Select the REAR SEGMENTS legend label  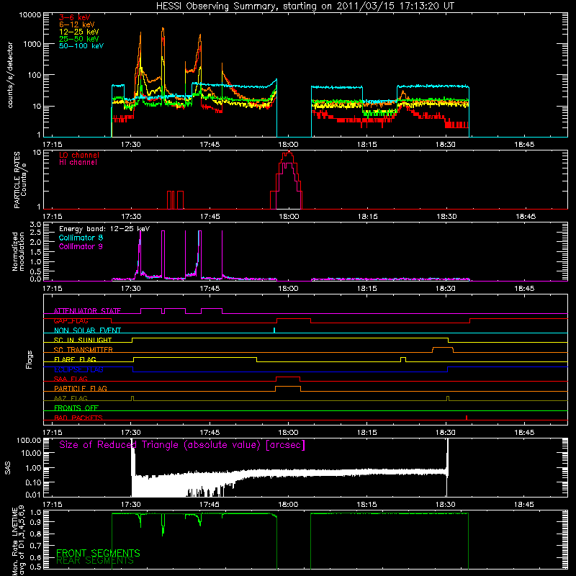(95, 561)
